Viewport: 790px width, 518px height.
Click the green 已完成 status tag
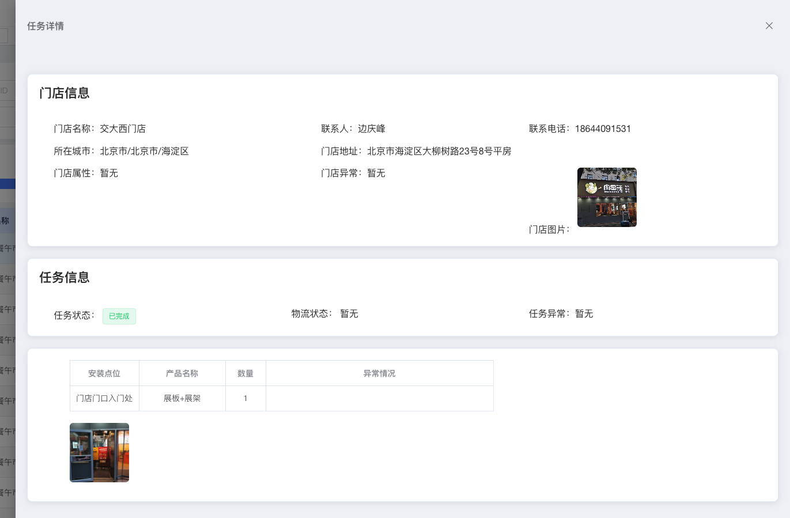click(119, 316)
